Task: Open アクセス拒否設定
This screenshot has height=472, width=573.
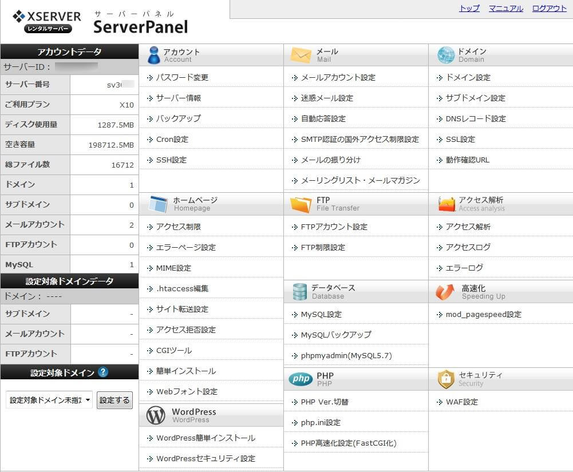Action: click(x=185, y=330)
